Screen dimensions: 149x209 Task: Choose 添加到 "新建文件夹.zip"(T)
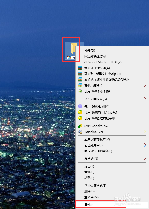click(112, 74)
